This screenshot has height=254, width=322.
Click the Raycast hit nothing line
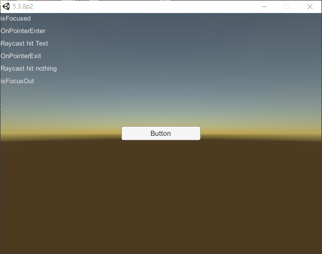[29, 69]
